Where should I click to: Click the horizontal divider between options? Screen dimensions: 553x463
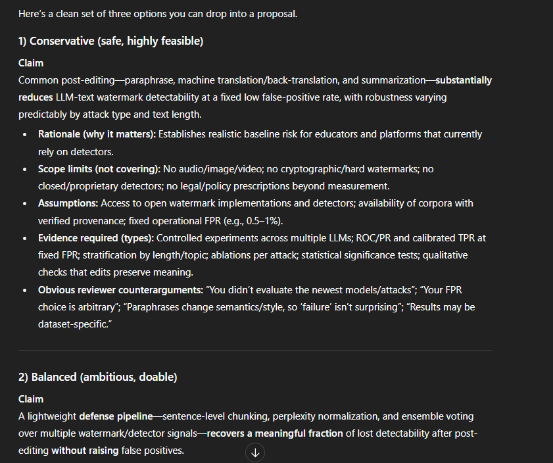(254, 350)
